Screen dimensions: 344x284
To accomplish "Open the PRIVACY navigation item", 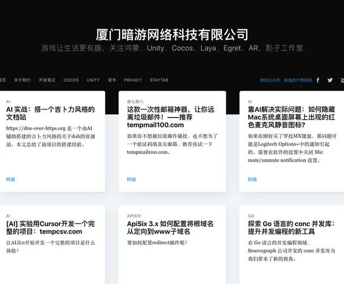I will pyautogui.click(x=133, y=80).
